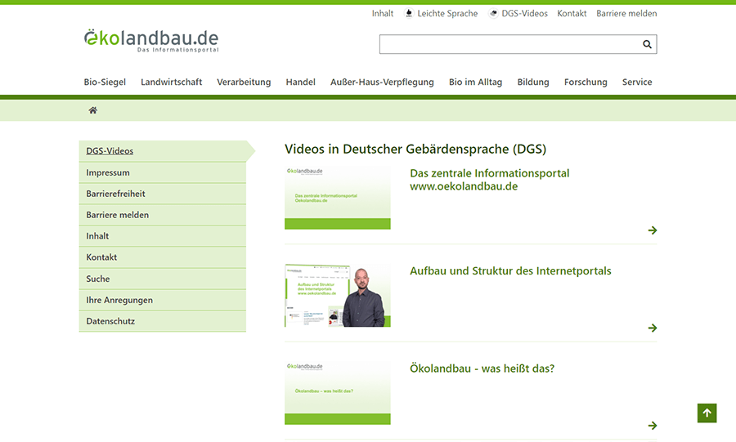Click arrow beside 'Ökolandbau - was heißt das?'

(652, 426)
